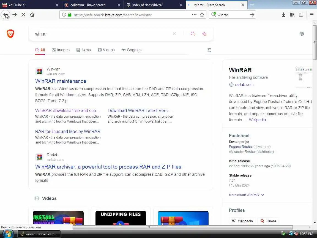Open the browser home page icon
Screen dimensions: 317x238
[x=32, y=15]
